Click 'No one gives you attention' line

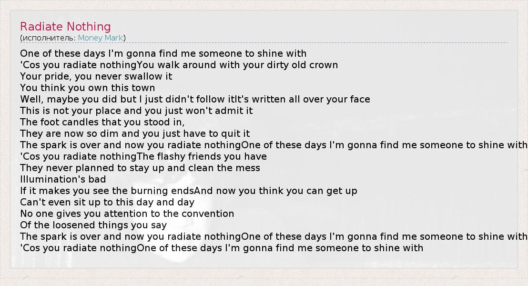tap(127, 214)
